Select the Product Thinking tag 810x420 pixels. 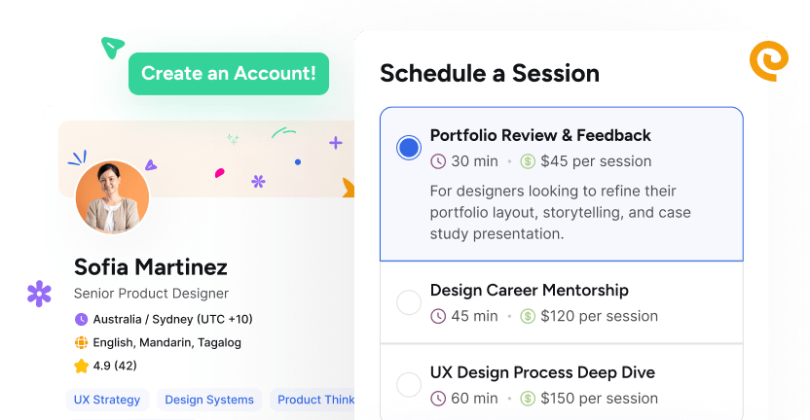[313, 400]
